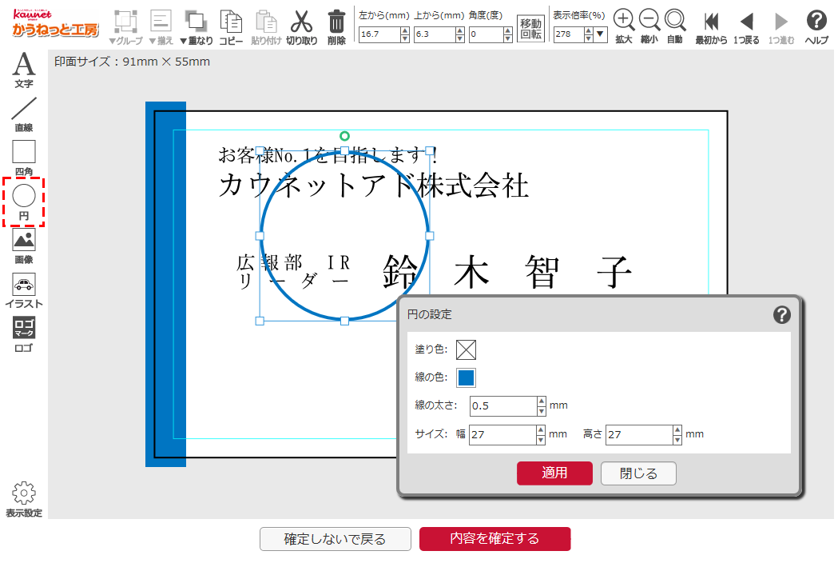
Task: Open the 画像 image tool
Action: pos(23,246)
